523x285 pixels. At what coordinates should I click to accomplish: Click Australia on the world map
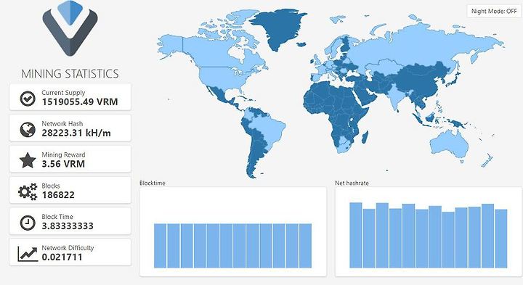pos(450,144)
